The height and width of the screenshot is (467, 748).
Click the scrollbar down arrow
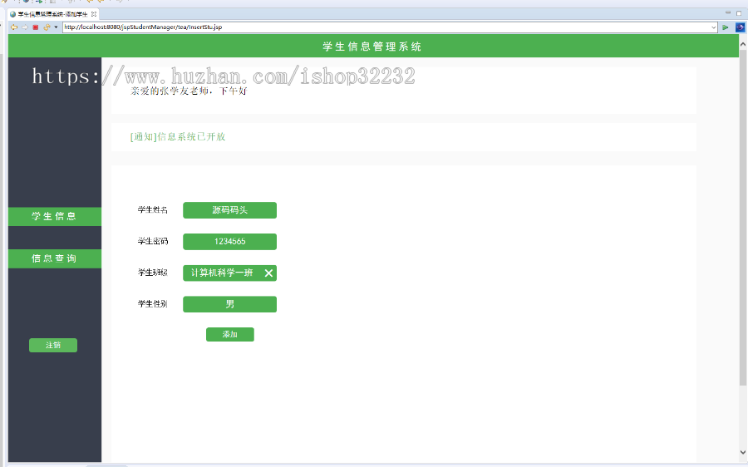coord(743,452)
